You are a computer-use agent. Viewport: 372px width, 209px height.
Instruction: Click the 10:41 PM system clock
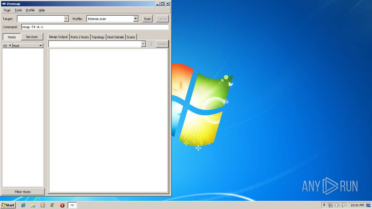click(357, 205)
